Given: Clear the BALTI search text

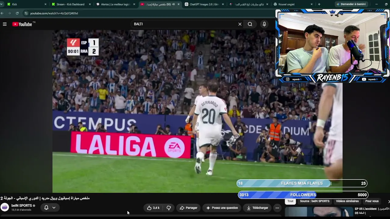Looking at the screenshot, I should [x=240, y=24].
